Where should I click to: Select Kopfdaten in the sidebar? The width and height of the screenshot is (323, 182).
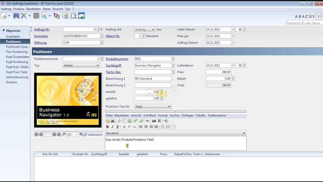(x=13, y=37)
